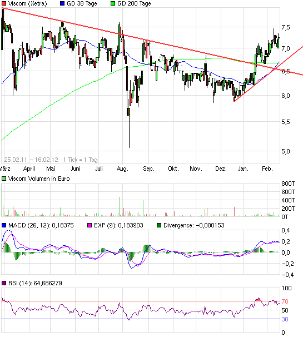Click the Viscom (Xetra) legend text
303x337 pixels.
click(x=27, y=3)
